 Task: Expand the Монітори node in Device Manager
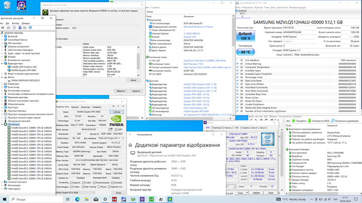tap(2, 107)
